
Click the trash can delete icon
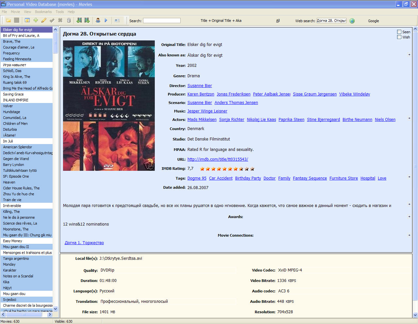(69, 20)
